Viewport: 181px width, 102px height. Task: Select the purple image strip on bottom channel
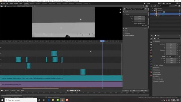point(61,84)
